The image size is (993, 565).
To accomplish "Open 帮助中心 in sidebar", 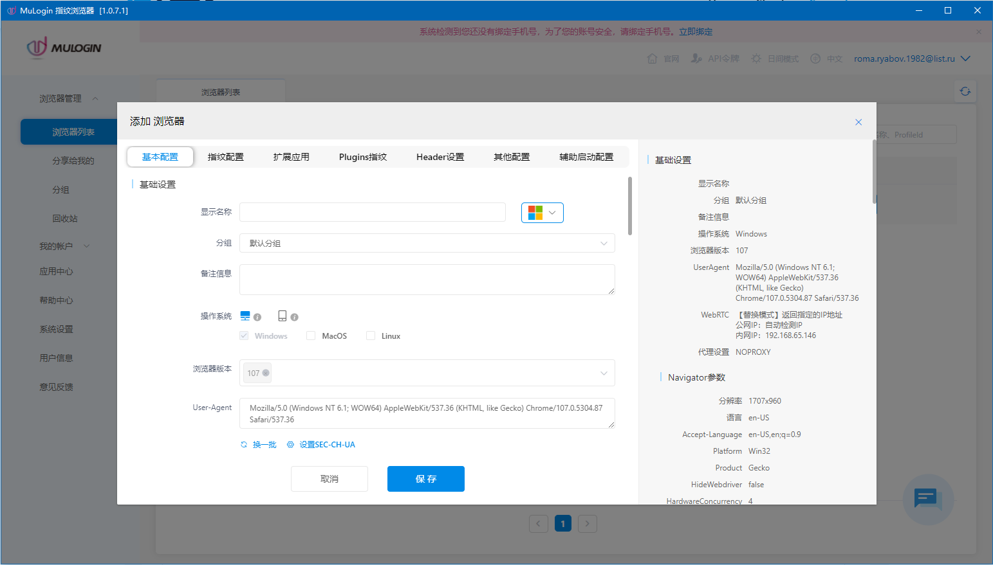I will 57,300.
